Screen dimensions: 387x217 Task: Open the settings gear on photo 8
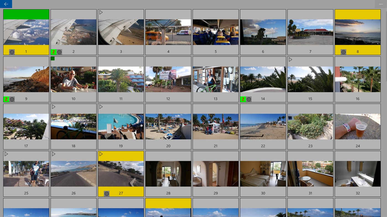pyautogui.click(x=343, y=52)
